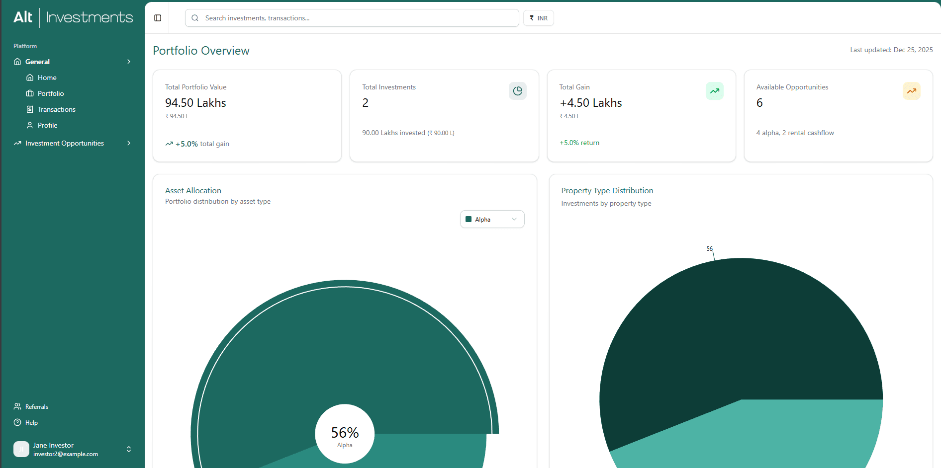This screenshot has height=468, width=941.
Task: Click the Home icon in sidebar
Action: click(x=30, y=78)
